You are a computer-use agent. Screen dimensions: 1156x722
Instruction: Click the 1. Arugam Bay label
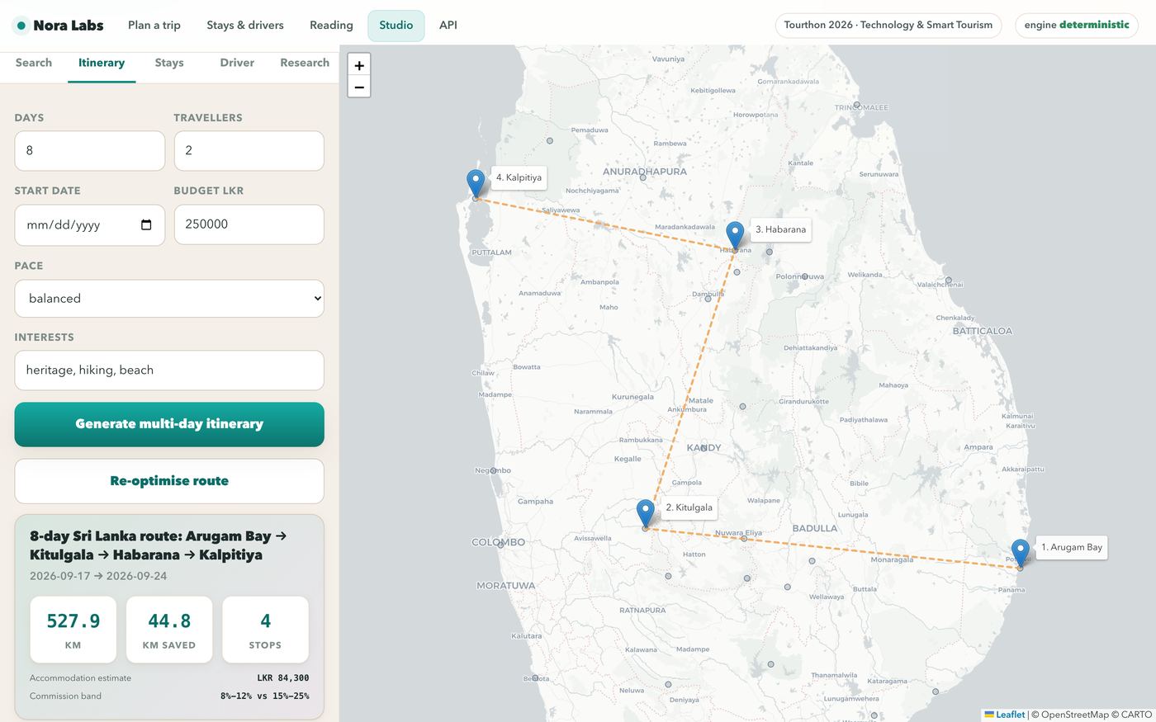pyautogui.click(x=1072, y=547)
